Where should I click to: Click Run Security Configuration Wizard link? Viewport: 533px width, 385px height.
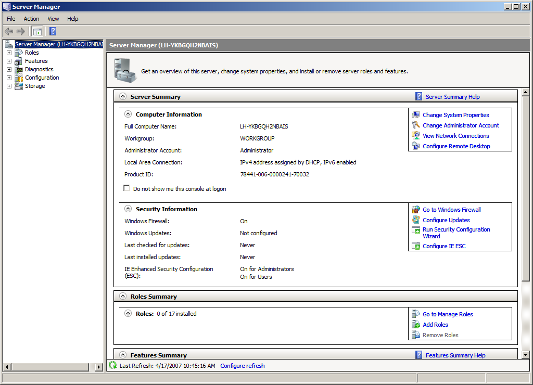tap(456, 229)
